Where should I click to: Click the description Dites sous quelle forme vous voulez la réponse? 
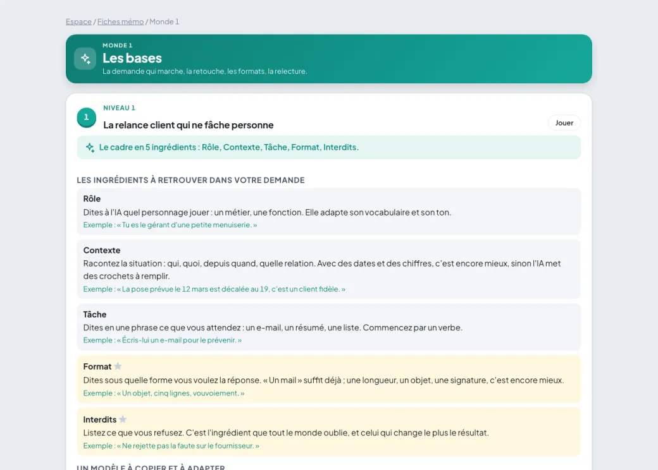[323, 380]
